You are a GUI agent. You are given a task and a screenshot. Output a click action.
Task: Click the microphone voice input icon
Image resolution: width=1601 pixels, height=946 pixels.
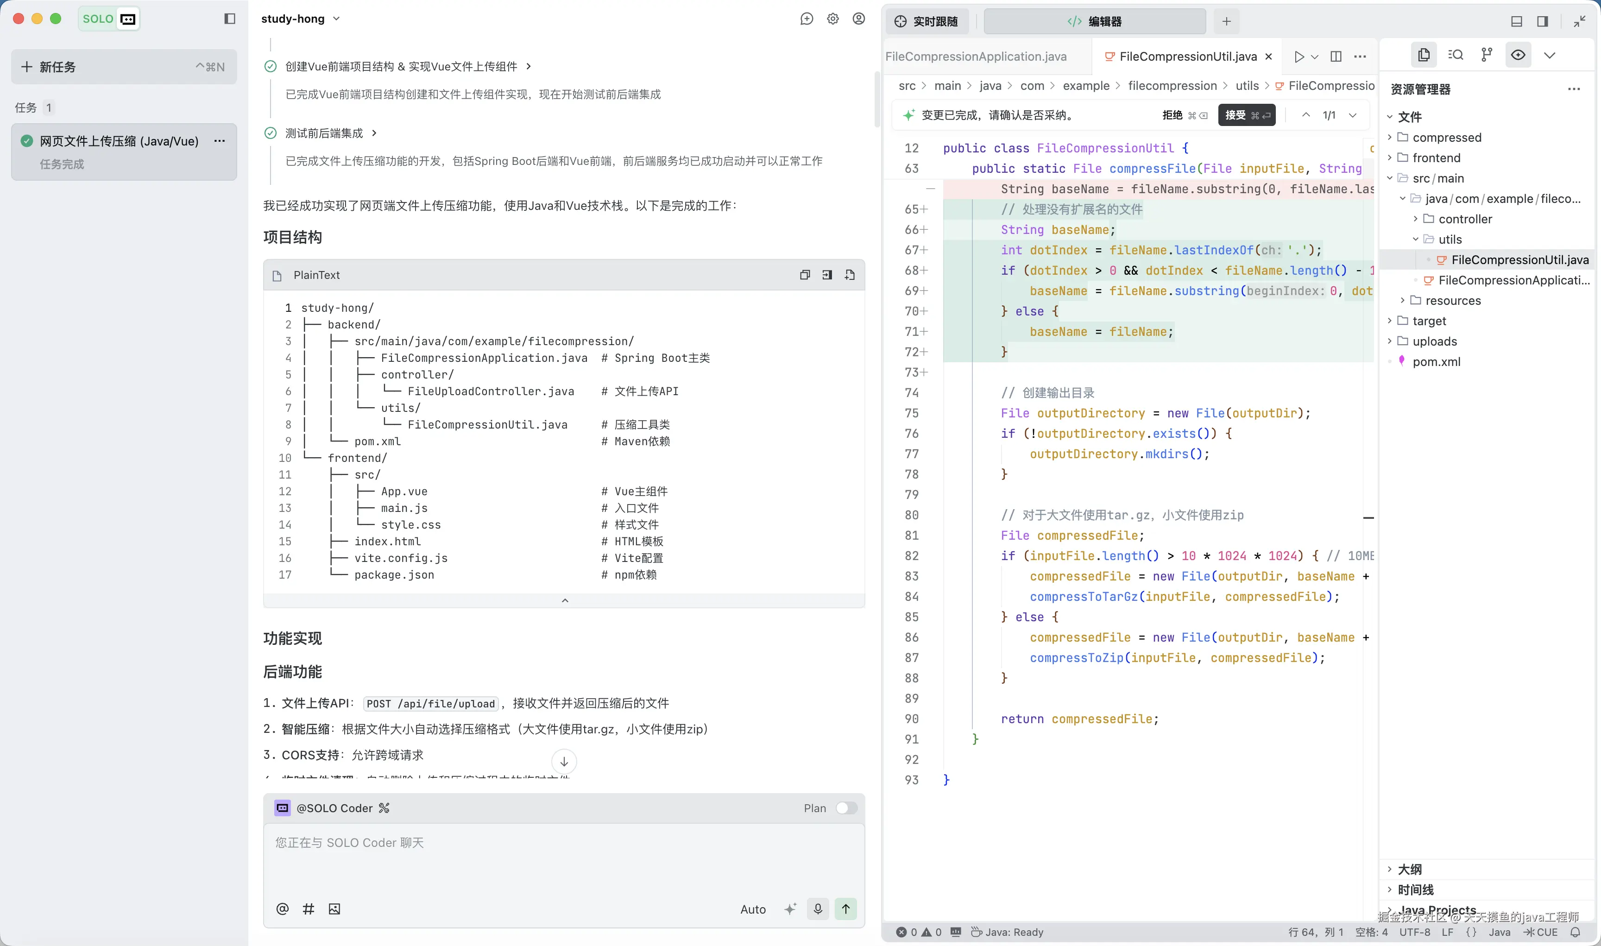[818, 908]
